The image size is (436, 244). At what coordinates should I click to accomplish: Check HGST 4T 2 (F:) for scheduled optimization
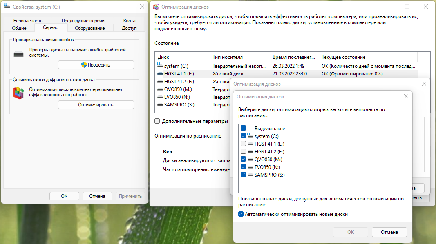pos(243,151)
